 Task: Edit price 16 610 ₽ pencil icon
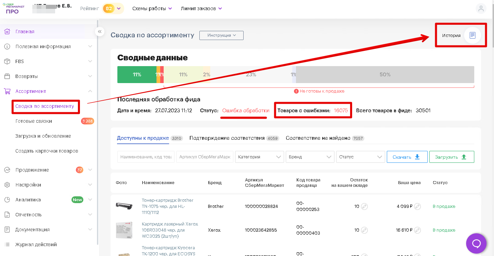417,230
